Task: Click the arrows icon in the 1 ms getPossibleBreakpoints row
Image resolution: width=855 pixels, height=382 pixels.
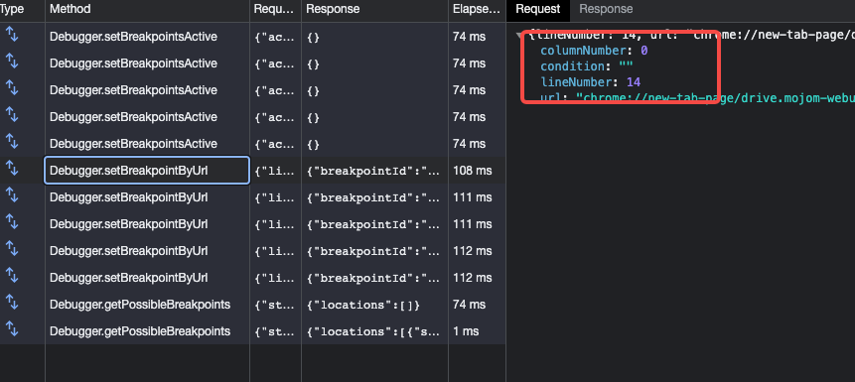Action: (x=12, y=329)
